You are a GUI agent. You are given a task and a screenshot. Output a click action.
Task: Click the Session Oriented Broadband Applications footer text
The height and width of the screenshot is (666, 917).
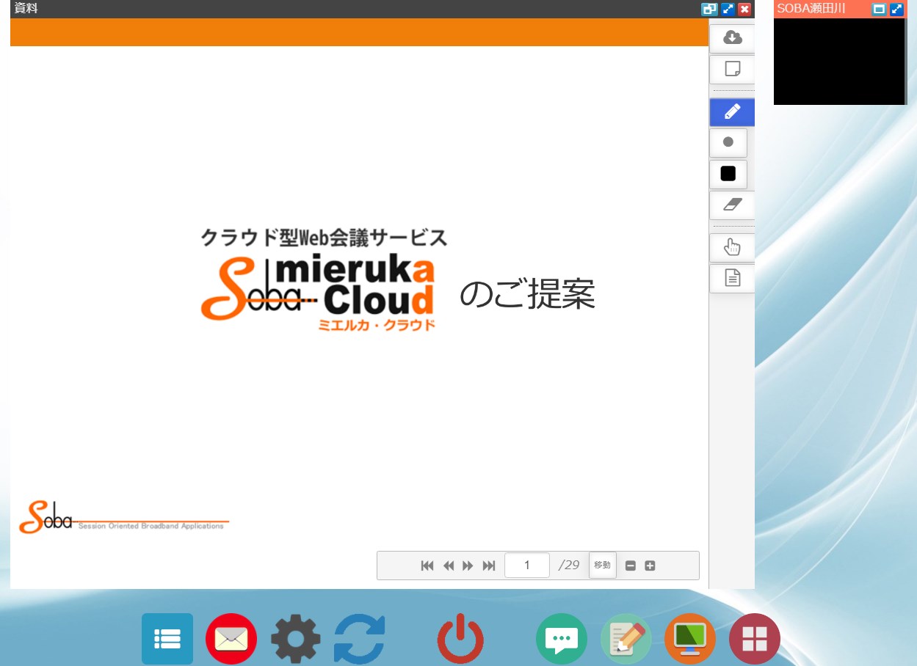(151, 526)
